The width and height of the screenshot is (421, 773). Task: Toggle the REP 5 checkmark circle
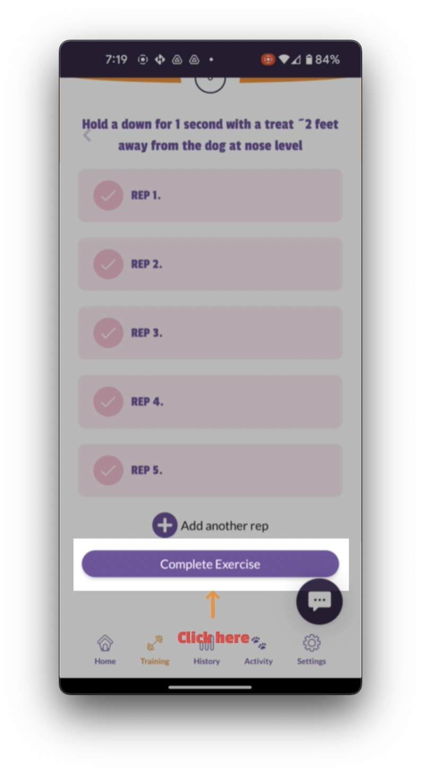108,470
